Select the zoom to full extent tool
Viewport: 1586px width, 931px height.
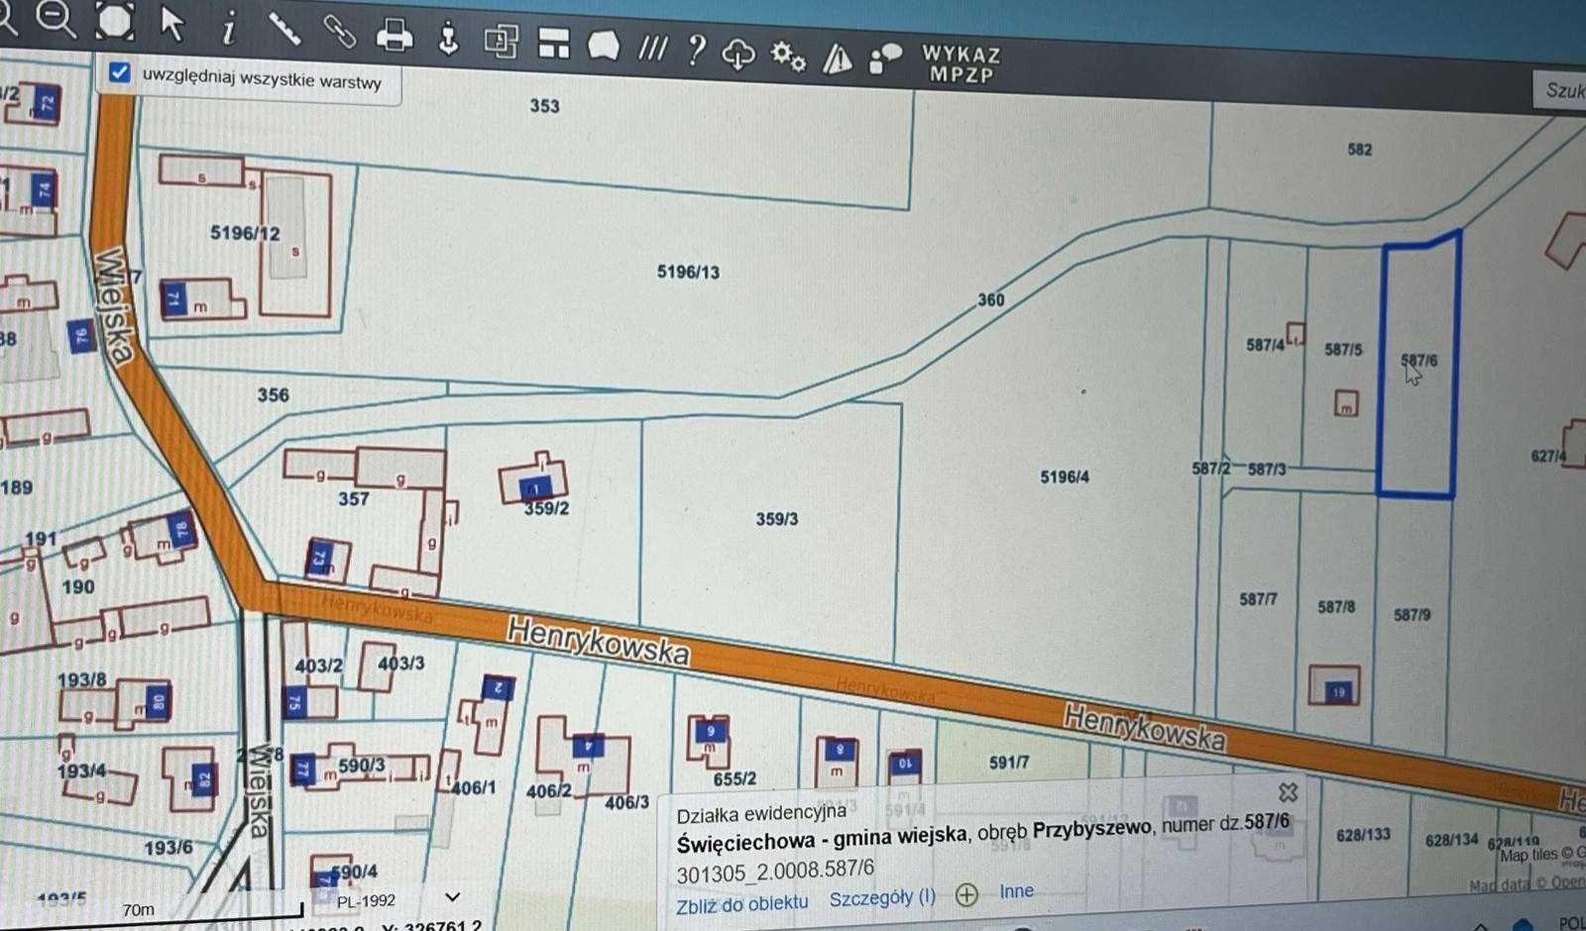tap(115, 21)
